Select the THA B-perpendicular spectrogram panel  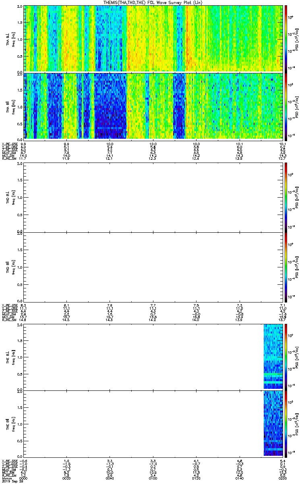point(153,38)
